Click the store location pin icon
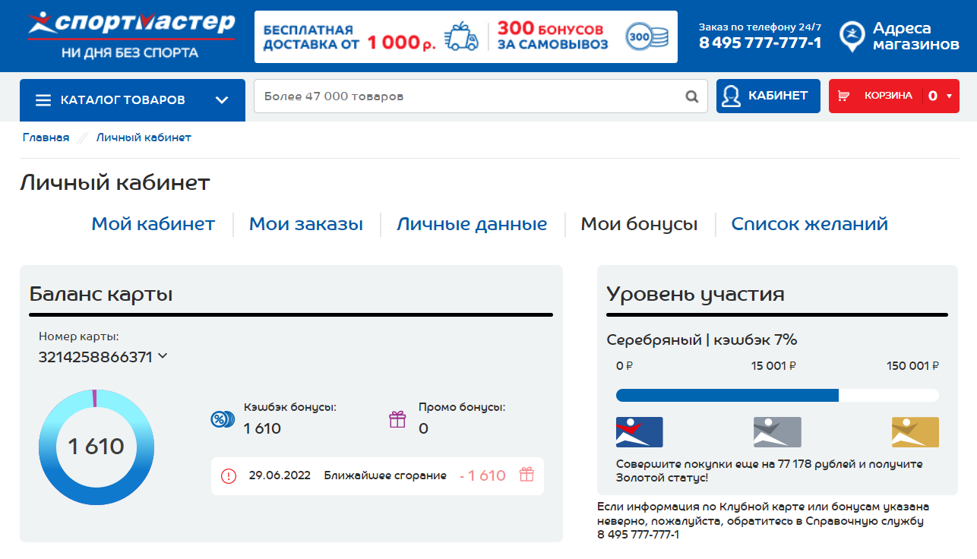Image resolution: width=977 pixels, height=559 pixels. tap(852, 36)
